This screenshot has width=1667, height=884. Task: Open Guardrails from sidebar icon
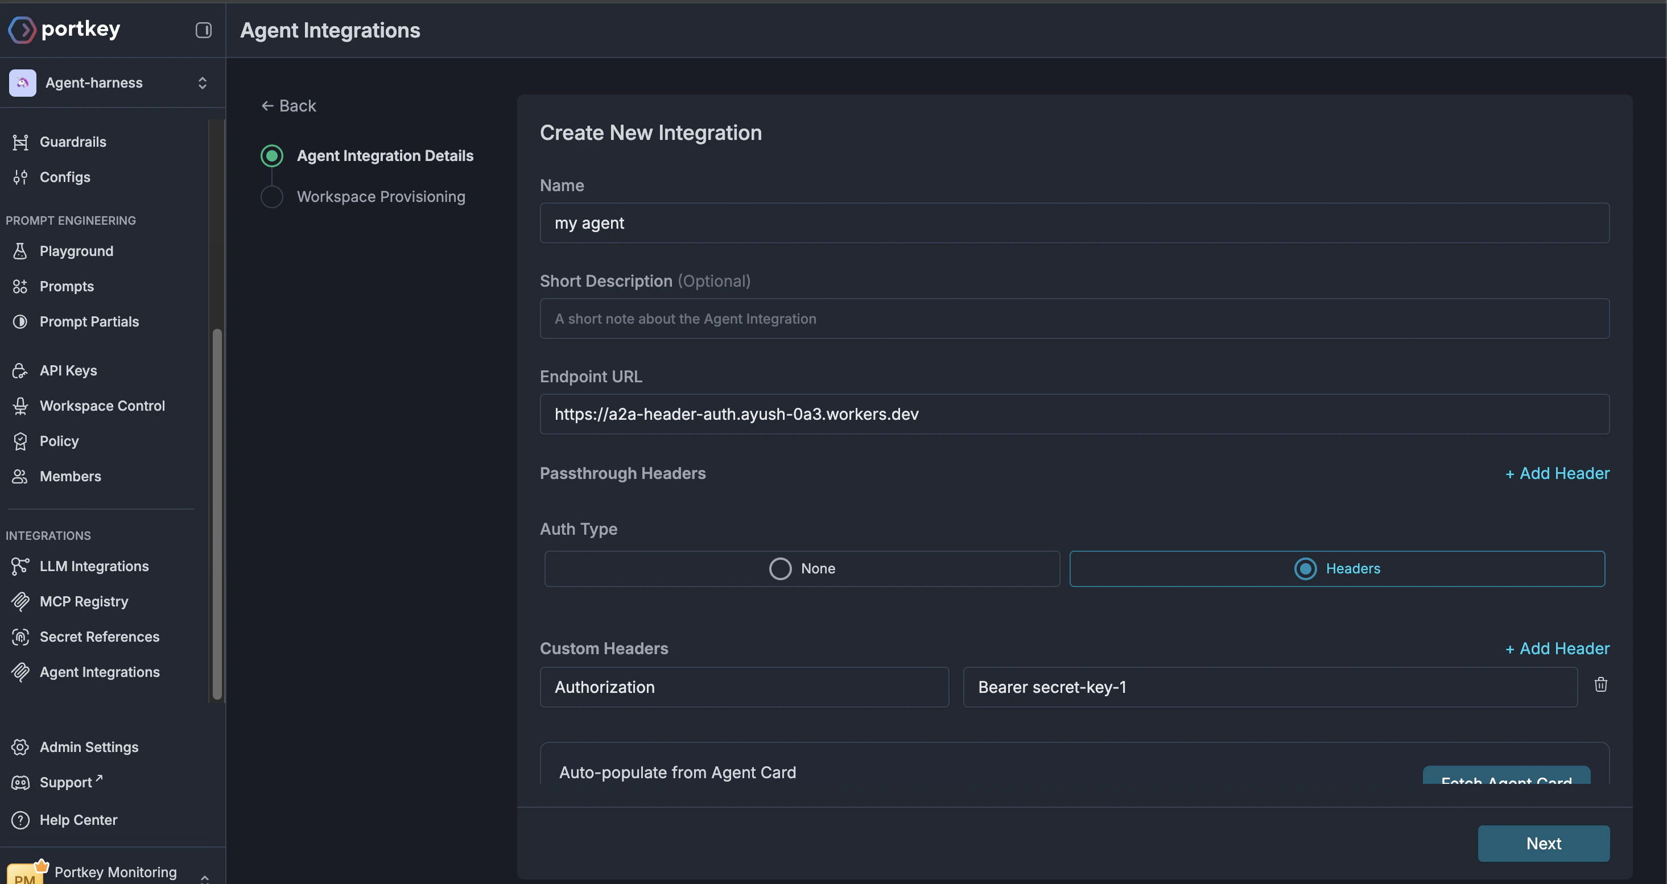(x=20, y=142)
